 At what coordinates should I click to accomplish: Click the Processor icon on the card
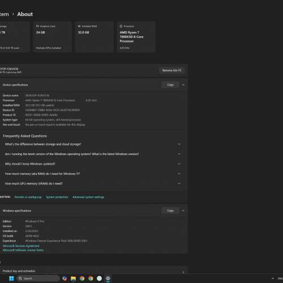[121, 26]
